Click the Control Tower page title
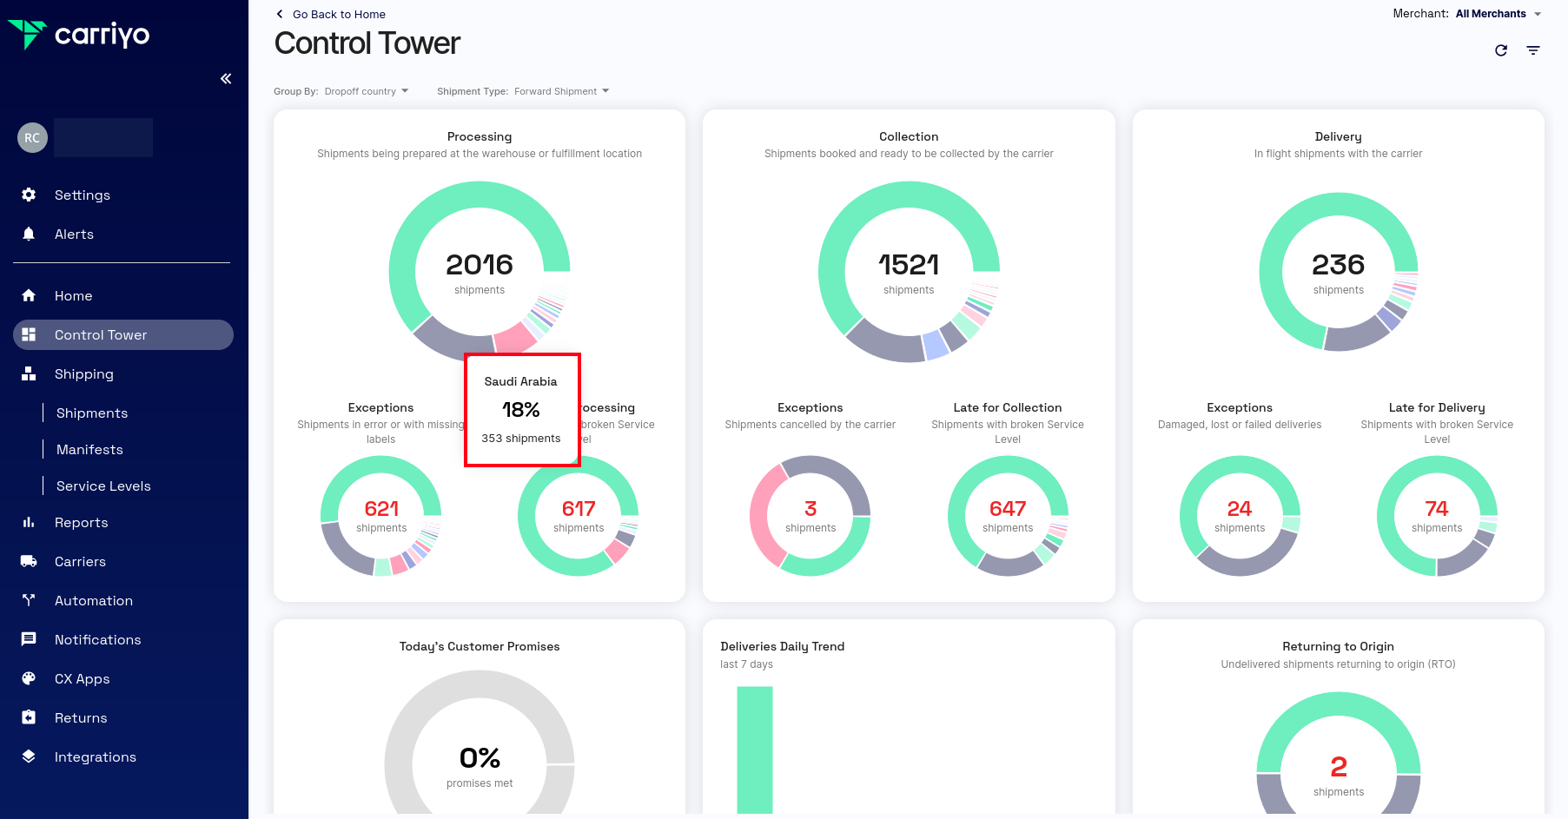The width and height of the screenshot is (1568, 819). click(x=367, y=43)
